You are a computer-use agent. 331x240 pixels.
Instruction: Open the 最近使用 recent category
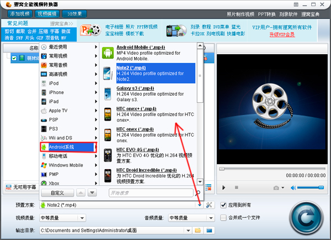point(69,47)
